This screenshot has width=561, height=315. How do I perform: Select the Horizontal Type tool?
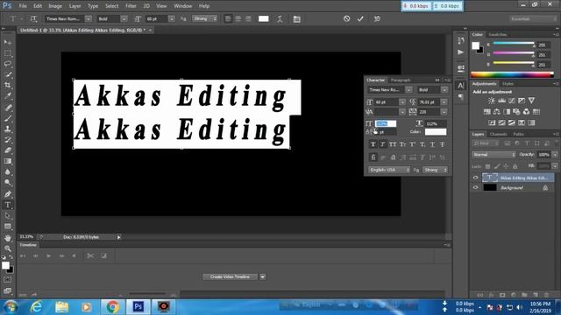pos(8,205)
